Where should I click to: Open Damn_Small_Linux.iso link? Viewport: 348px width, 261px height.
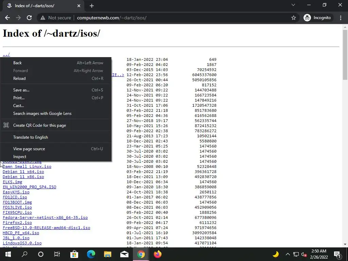[x=27, y=167]
